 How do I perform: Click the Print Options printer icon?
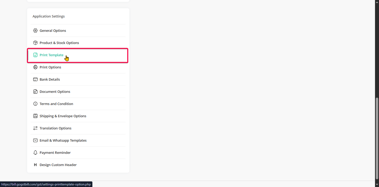point(35,67)
